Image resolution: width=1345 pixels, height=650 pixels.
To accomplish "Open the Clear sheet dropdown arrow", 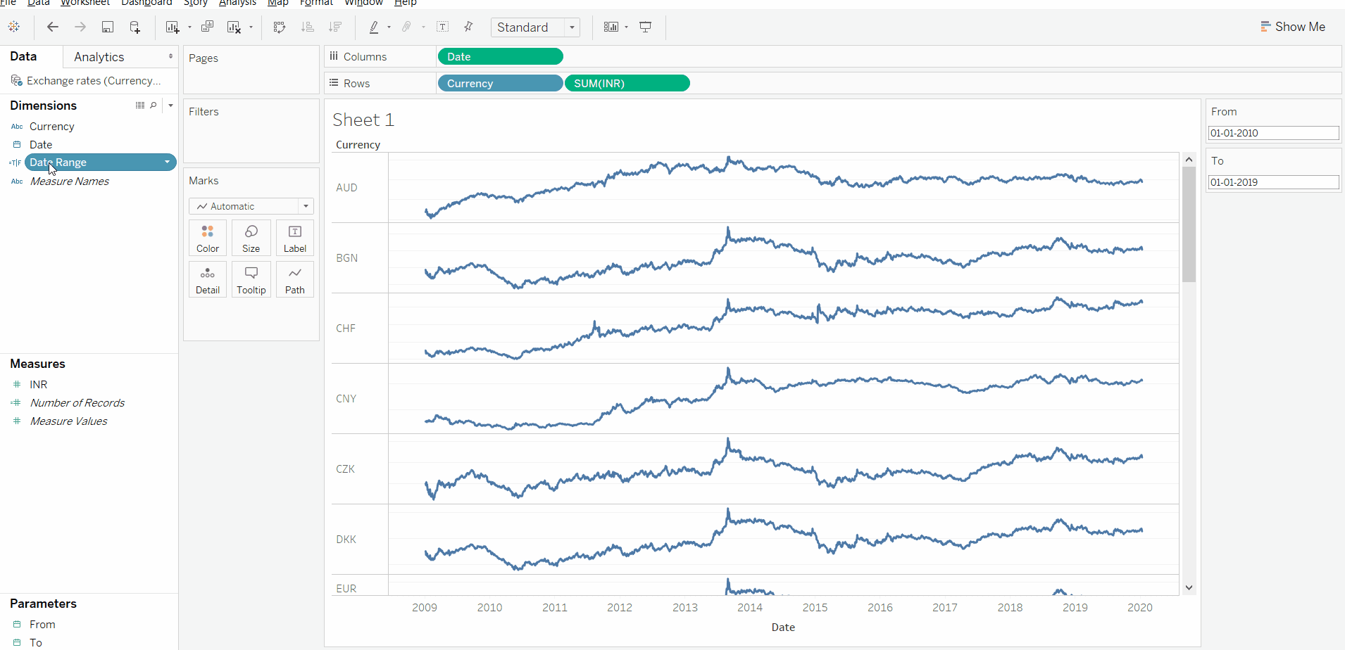I will click(x=251, y=27).
